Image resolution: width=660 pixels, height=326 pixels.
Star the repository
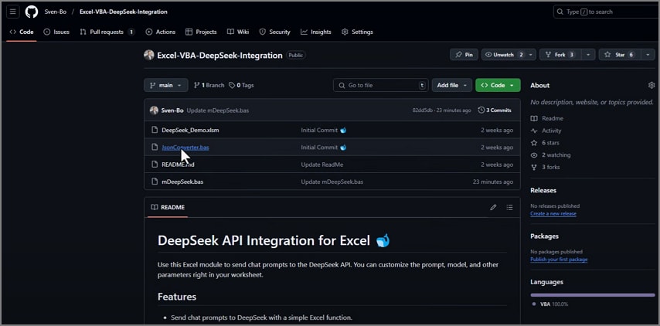click(x=620, y=55)
